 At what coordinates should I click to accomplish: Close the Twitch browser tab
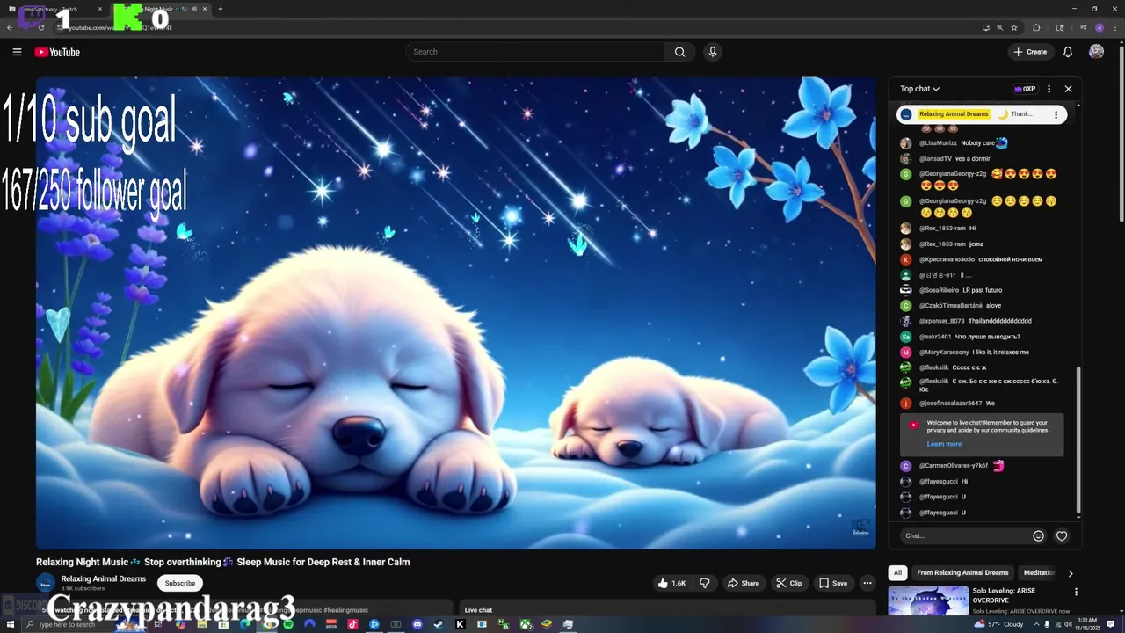[x=100, y=9]
